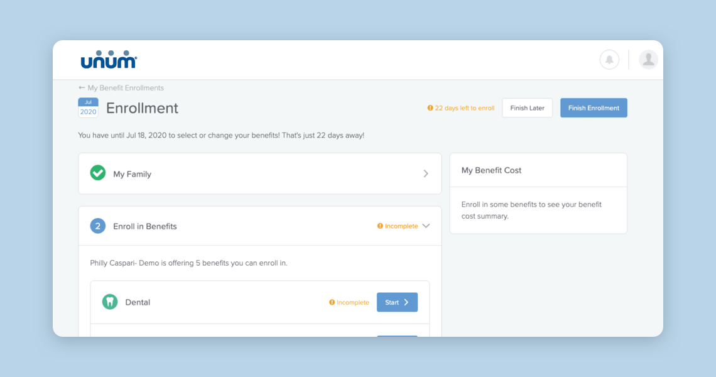Collapse the Enroll in Benefits chevron
The width and height of the screenshot is (716, 377).
coord(426,226)
